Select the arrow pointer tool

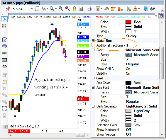coord(4,19)
